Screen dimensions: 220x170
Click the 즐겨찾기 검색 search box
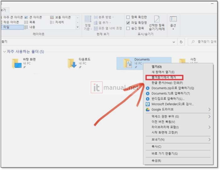point(202,42)
